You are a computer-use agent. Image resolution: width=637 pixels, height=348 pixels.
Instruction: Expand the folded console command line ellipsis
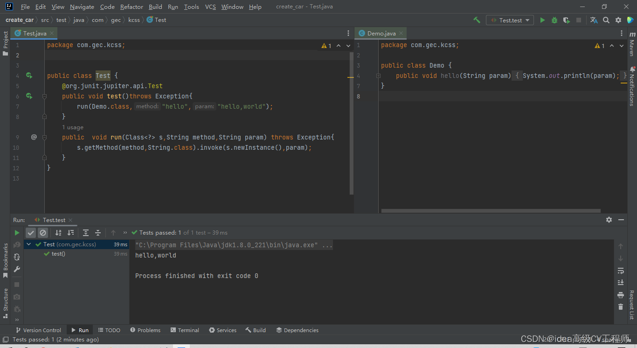point(327,245)
